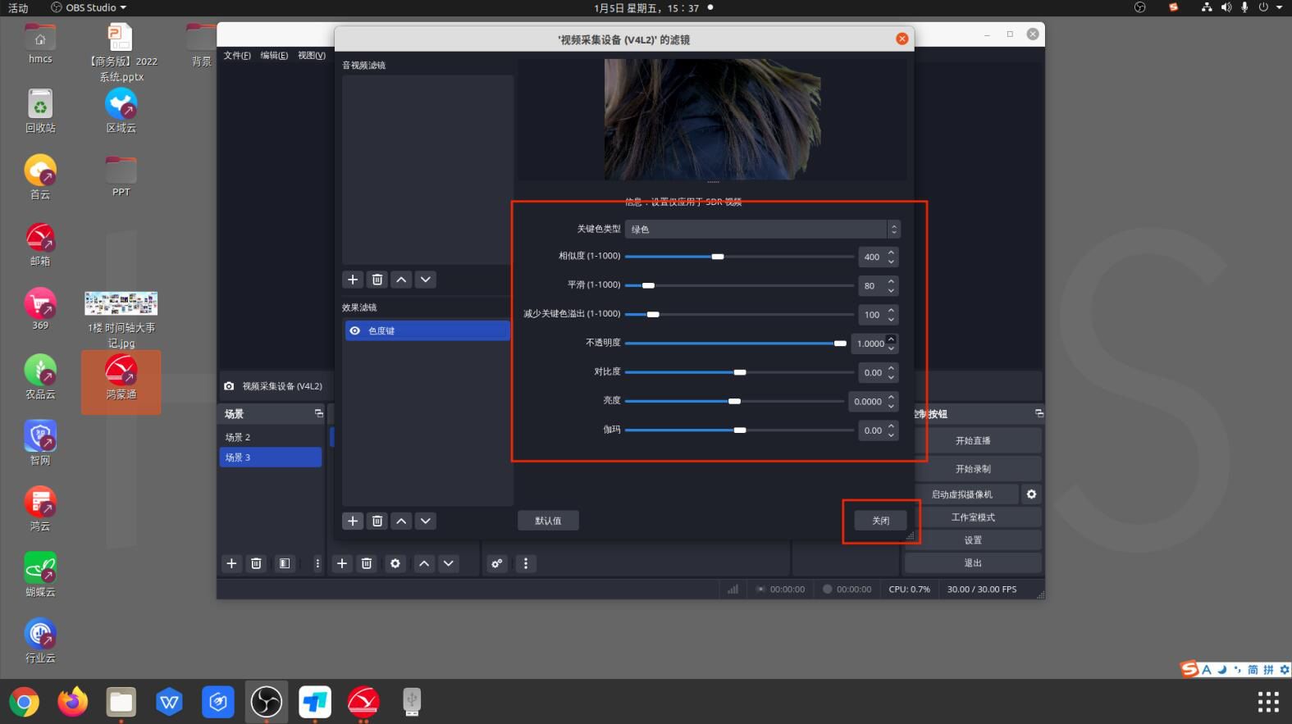The width and height of the screenshot is (1292, 724).
Task: Decrease 平滑 value with down stepper arrow
Action: 892,290
